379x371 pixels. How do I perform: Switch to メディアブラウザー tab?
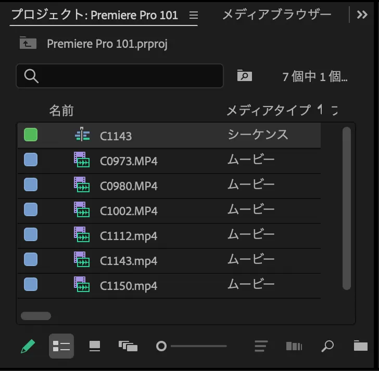277,15
